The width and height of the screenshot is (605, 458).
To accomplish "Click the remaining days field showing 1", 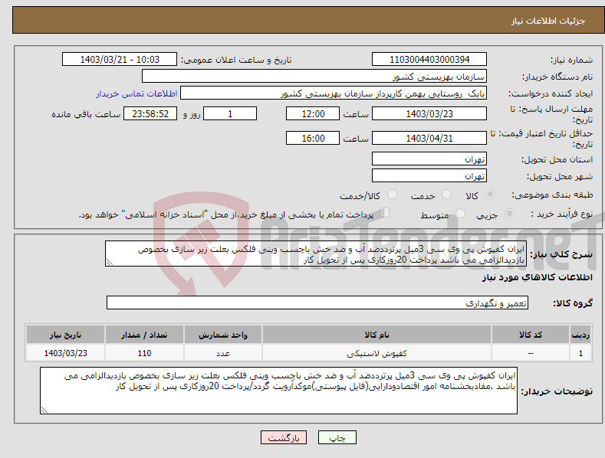I will point(230,113).
